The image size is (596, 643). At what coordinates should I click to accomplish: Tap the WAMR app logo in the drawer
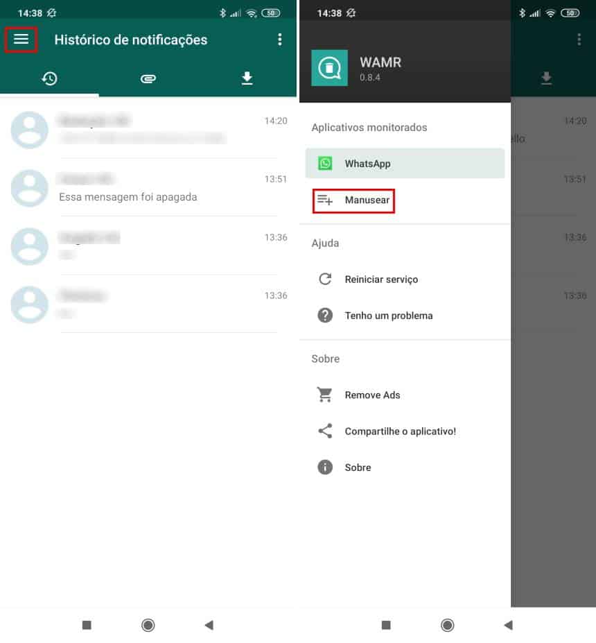[329, 68]
